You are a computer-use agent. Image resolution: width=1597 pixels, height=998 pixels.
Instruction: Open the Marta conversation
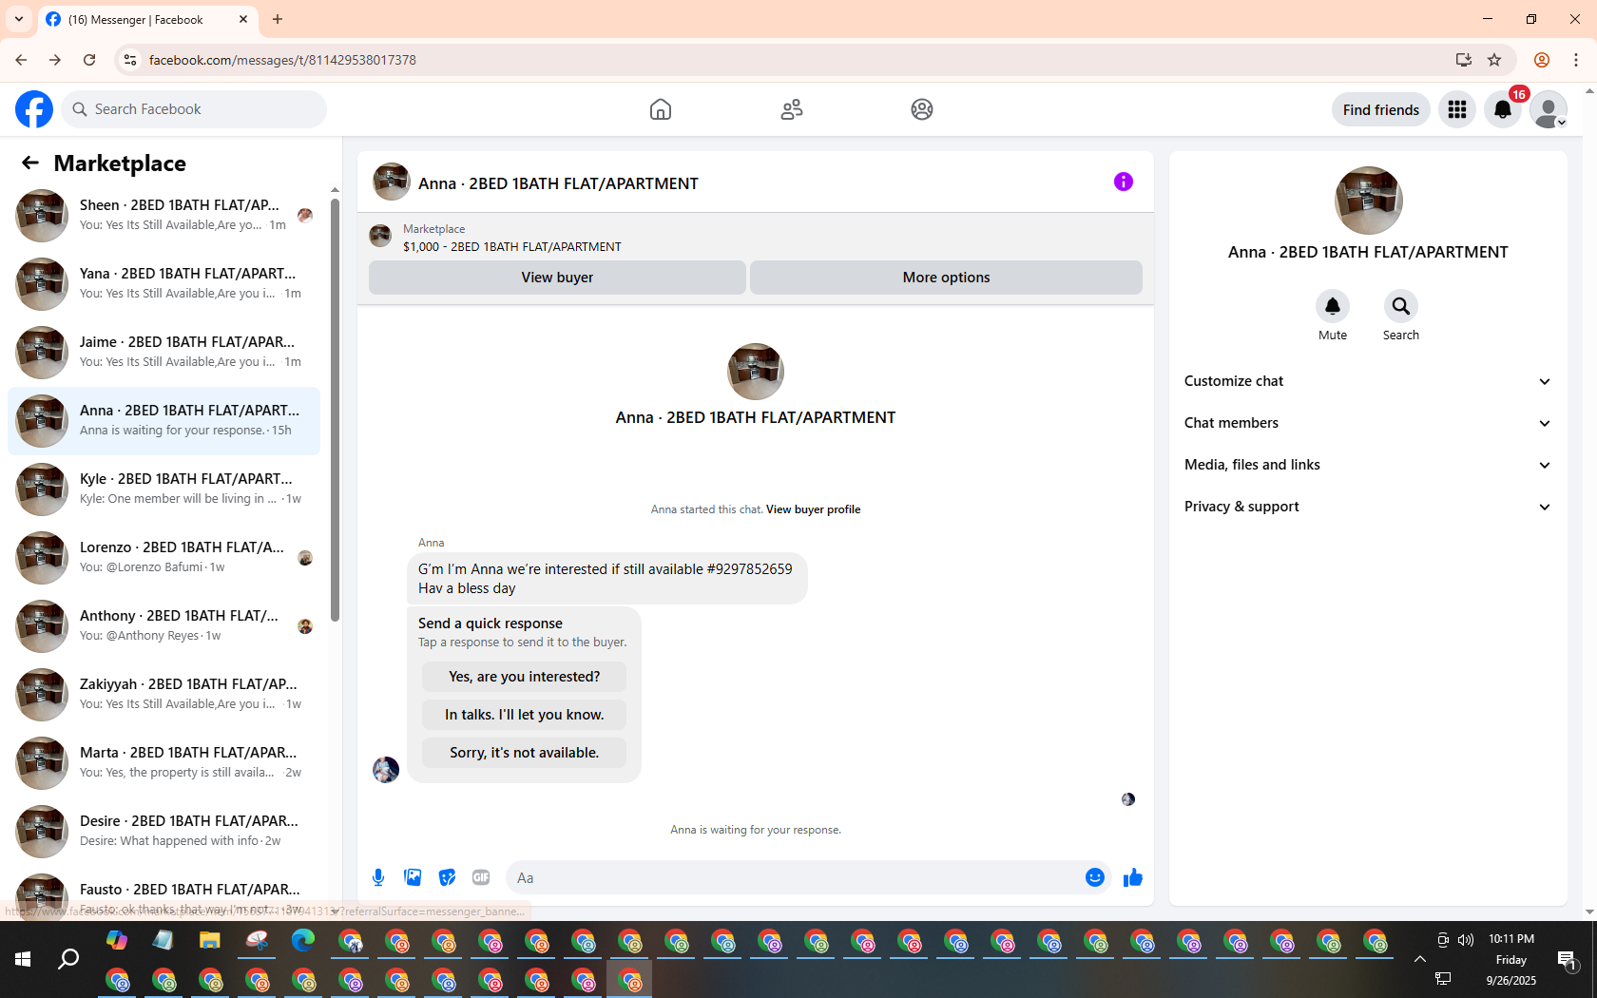[x=164, y=763]
